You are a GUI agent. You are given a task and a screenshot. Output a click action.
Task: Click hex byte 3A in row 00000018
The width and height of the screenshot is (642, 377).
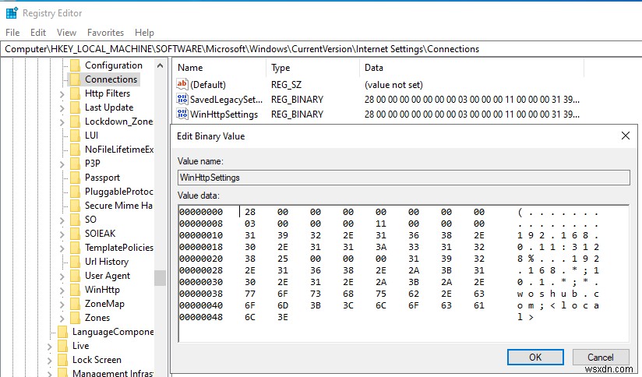(381, 247)
